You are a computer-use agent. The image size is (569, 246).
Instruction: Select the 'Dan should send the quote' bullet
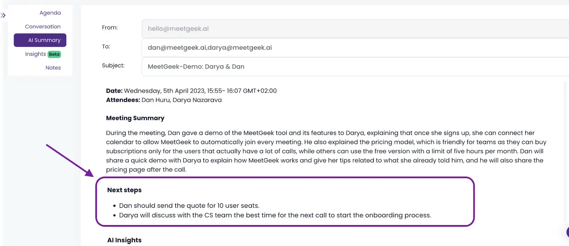click(x=189, y=206)
